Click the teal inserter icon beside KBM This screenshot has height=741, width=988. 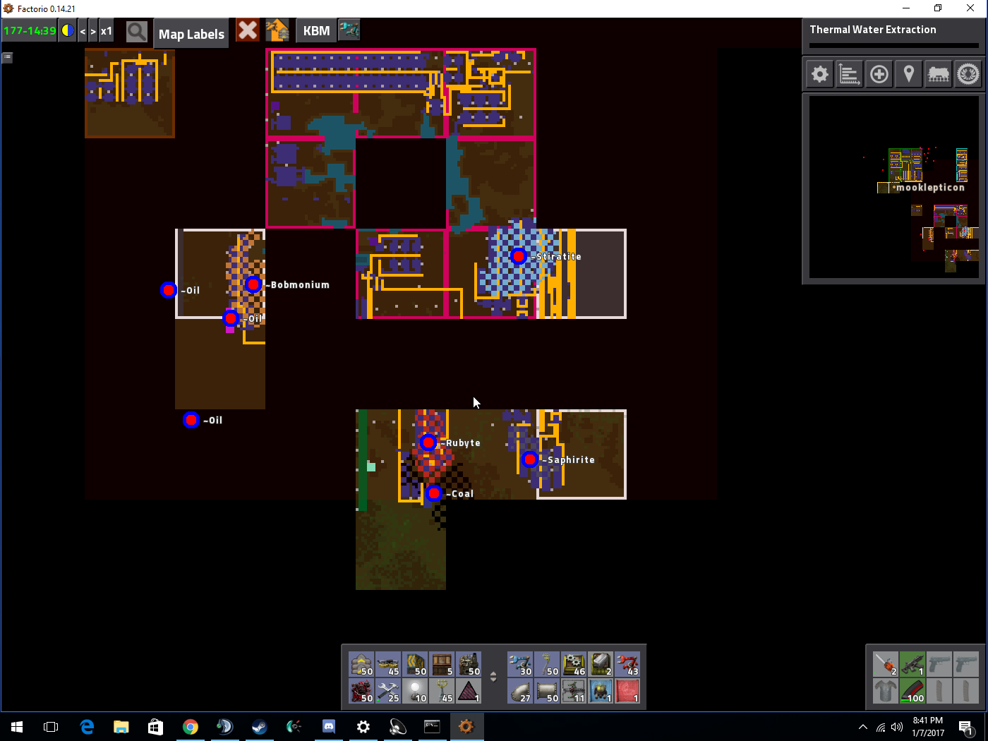click(x=349, y=30)
